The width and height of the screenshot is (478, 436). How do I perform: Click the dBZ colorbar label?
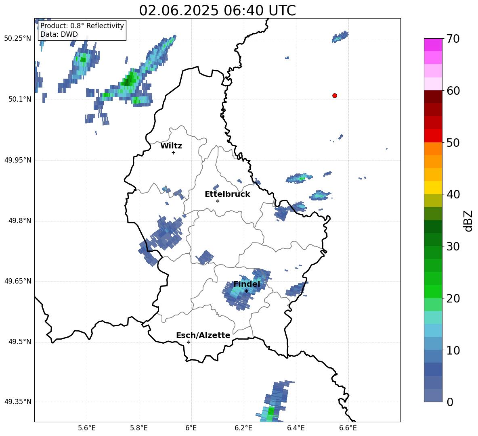(x=468, y=221)
